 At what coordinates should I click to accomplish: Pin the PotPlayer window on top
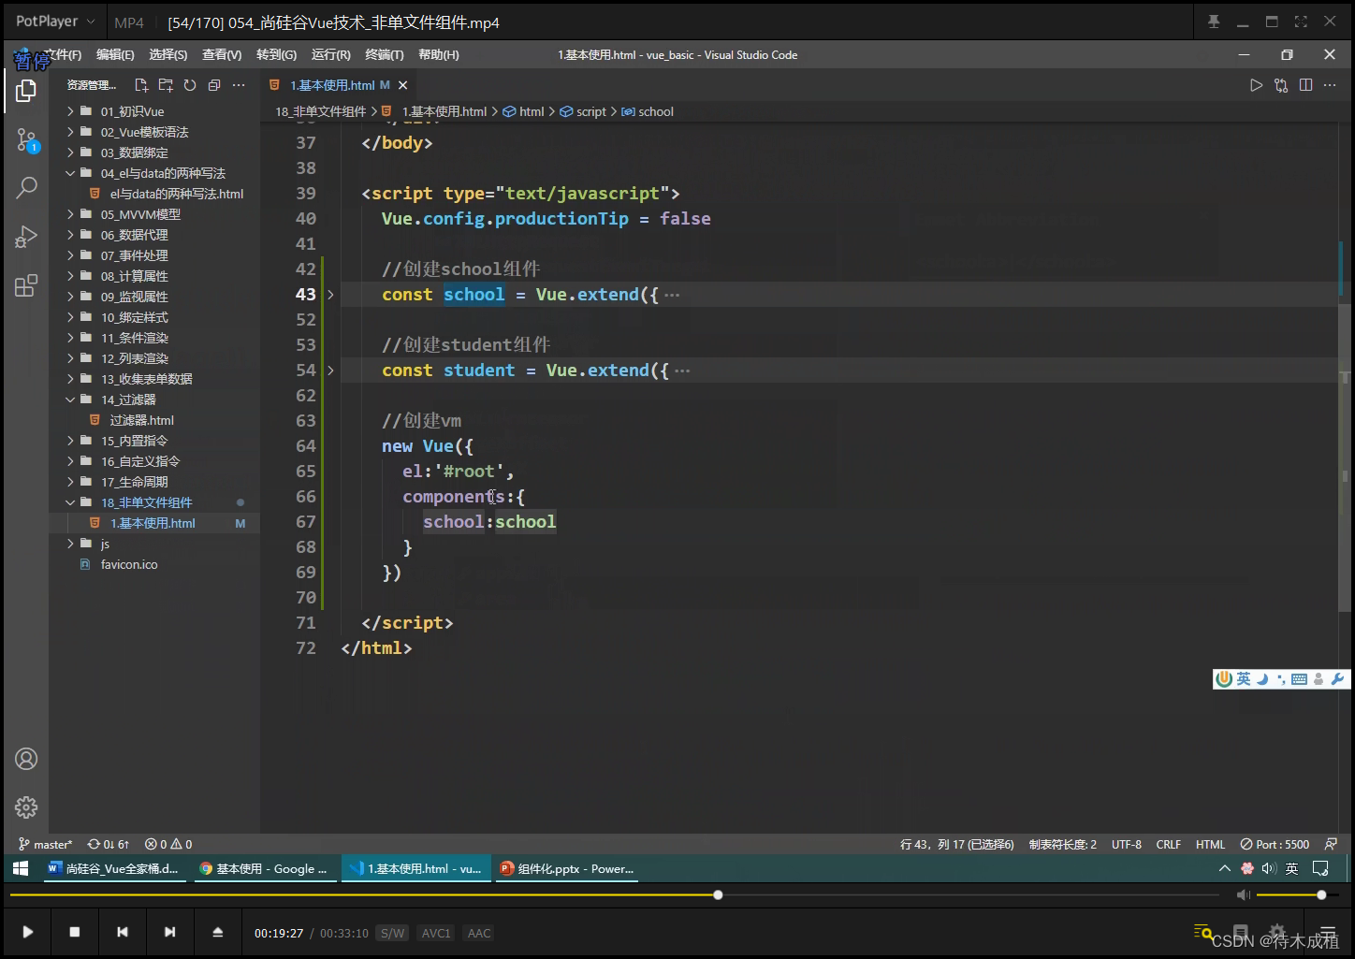pos(1214,22)
